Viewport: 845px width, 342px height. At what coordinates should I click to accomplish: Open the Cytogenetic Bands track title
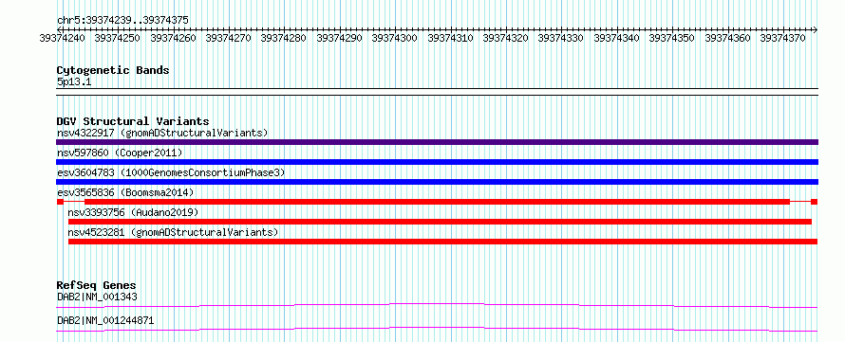[x=113, y=70]
